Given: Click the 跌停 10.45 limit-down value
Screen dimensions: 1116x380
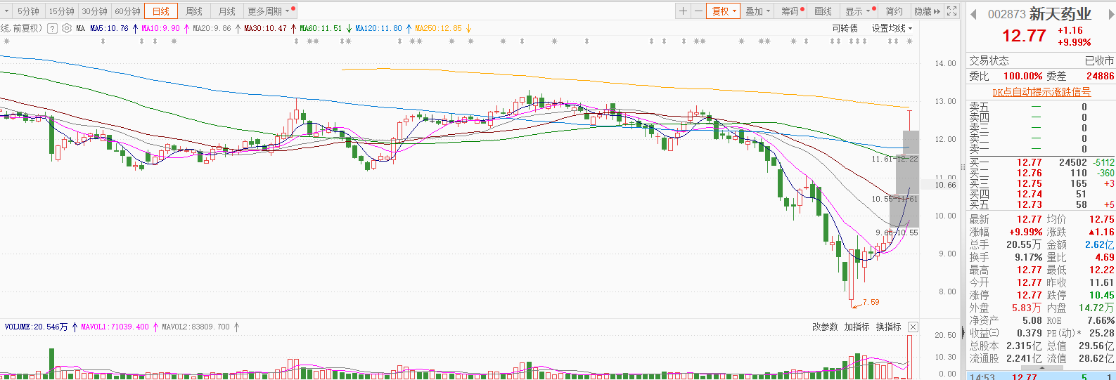Looking at the screenshot, I should tap(1101, 295).
